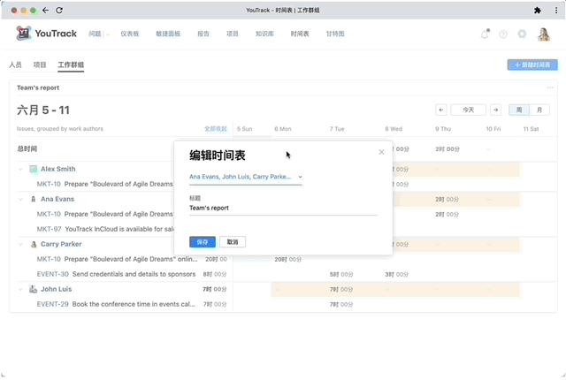
Task: Open issue MKT-97 link
Action: tap(50, 229)
